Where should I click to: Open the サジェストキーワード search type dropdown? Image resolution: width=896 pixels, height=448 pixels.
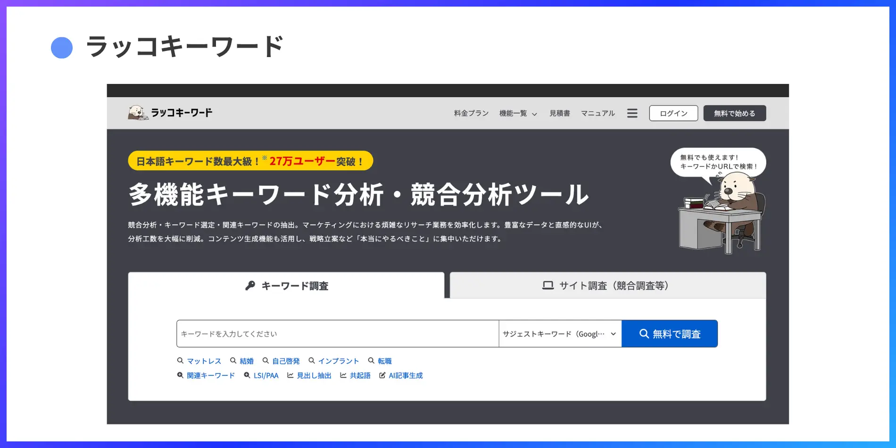(560, 334)
